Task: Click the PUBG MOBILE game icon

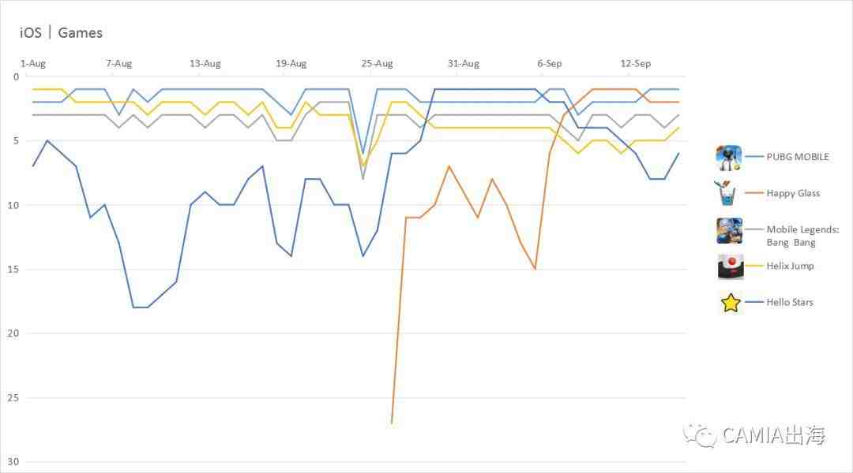Action: coord(729,158)
